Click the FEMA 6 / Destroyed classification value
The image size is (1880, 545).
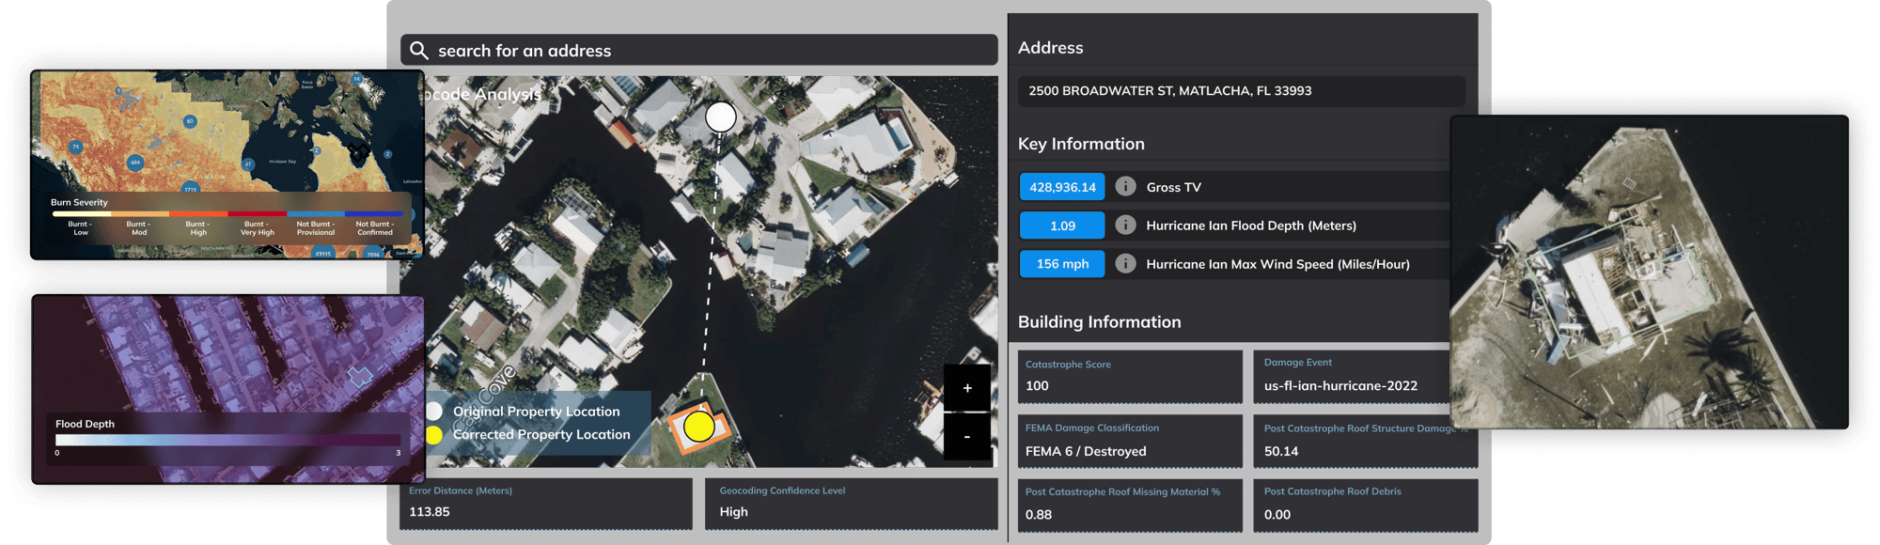pyautogui.click(x=1086, y=451)
